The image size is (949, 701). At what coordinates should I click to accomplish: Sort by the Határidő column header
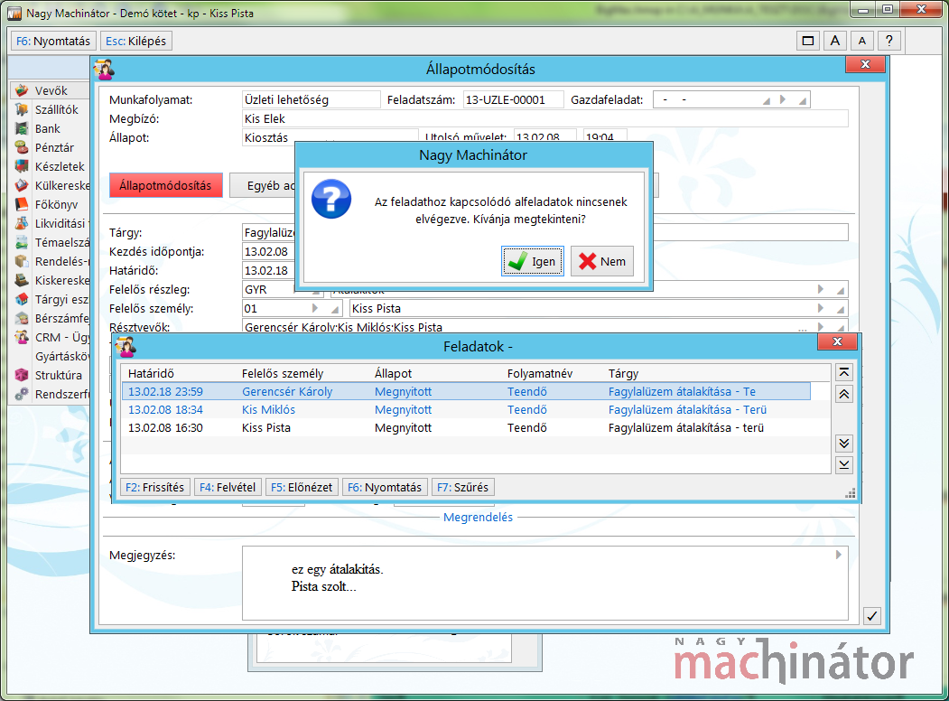click(x=151, y=373)
